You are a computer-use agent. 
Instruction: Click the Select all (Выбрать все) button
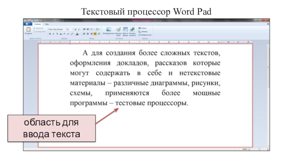point(145,35)
